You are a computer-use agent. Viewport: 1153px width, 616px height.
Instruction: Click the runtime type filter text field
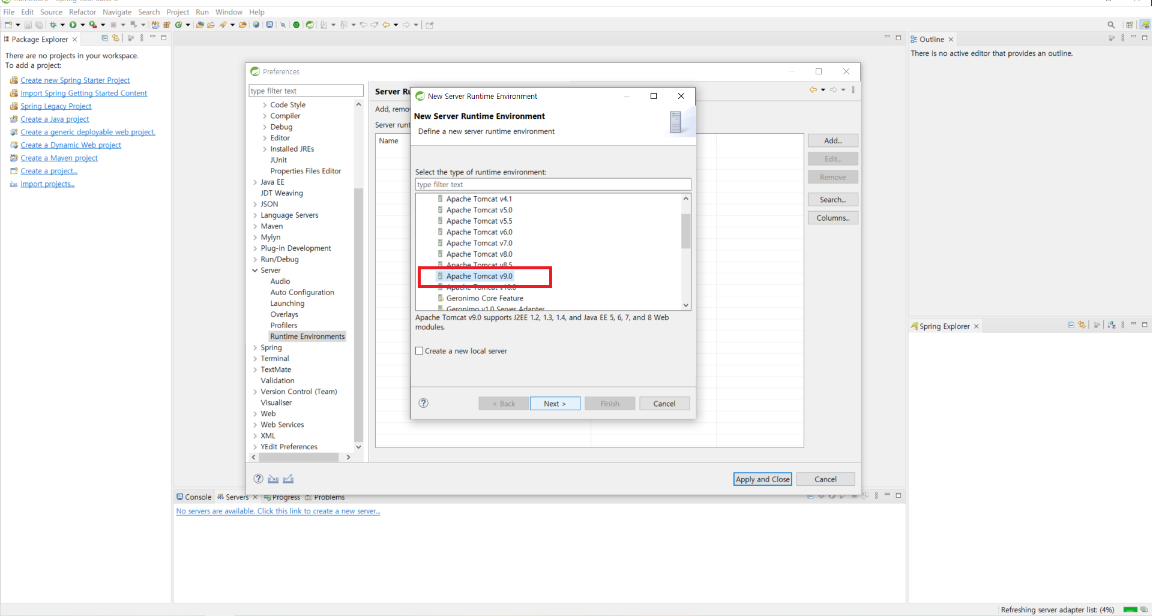tap(553, 185)
